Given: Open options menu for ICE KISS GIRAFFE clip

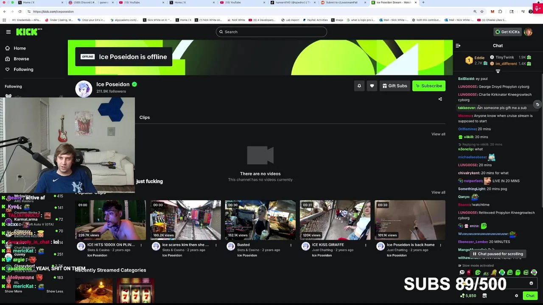Looking at the screenshot, I should 366,245.
